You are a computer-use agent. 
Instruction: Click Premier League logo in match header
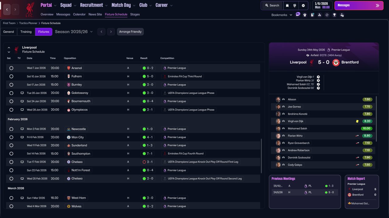329,50
